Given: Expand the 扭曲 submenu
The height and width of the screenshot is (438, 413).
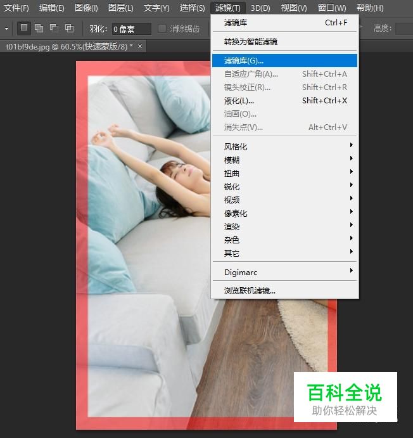Looking at the screenshot, I should (284, 174).
